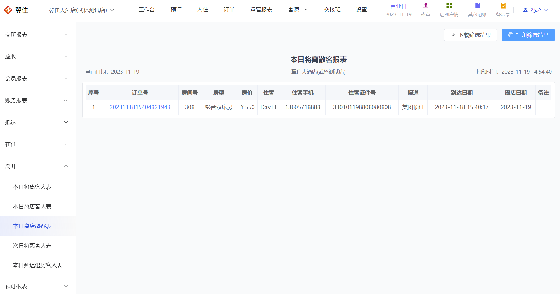Screen dimensions: 560x294
Task: Click the 房间号 column header
Action: click(x=190, y=93)
